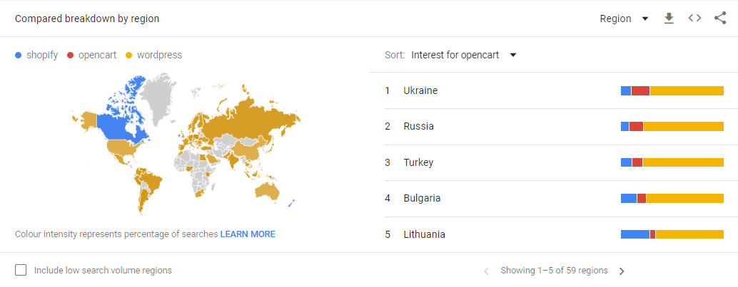This screenshot has height=287, width=738.
Task: Click the red opencart legend dot
Action: [70, 56]
